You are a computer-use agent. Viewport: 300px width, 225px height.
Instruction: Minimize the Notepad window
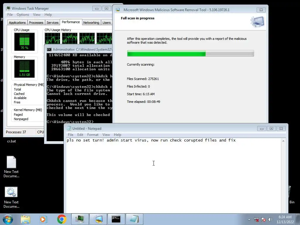point(262,128)
